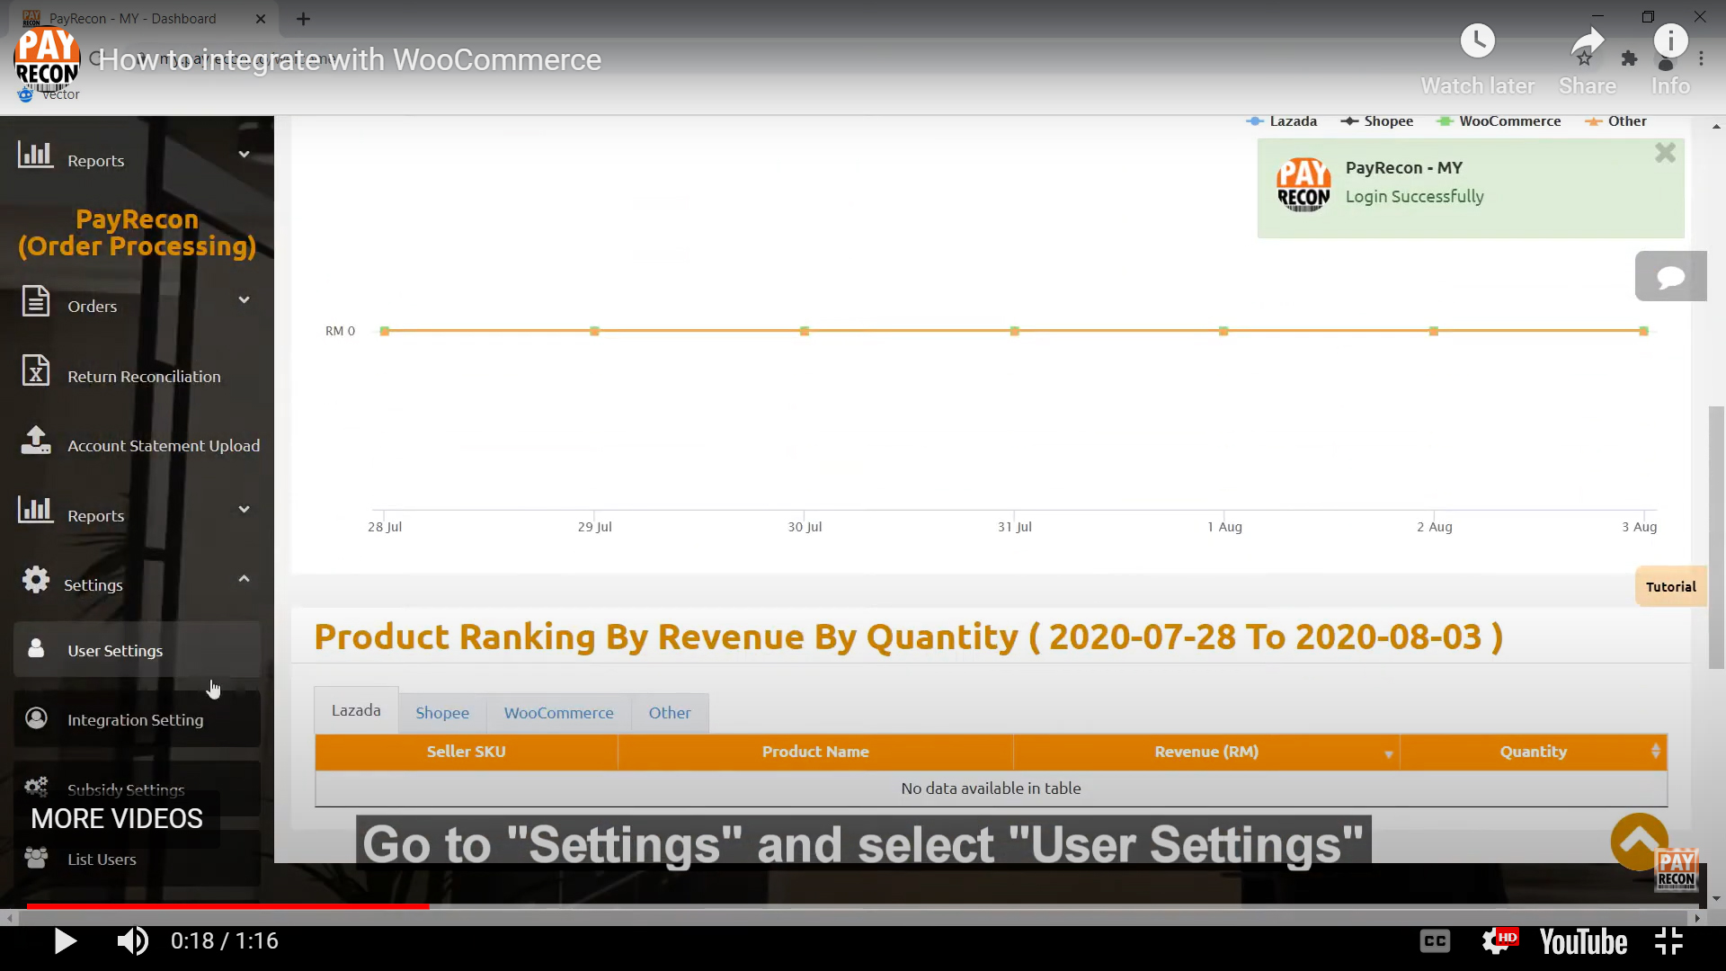
Task: Click the PayRecon watermark logo on video
Action: 1676,869
